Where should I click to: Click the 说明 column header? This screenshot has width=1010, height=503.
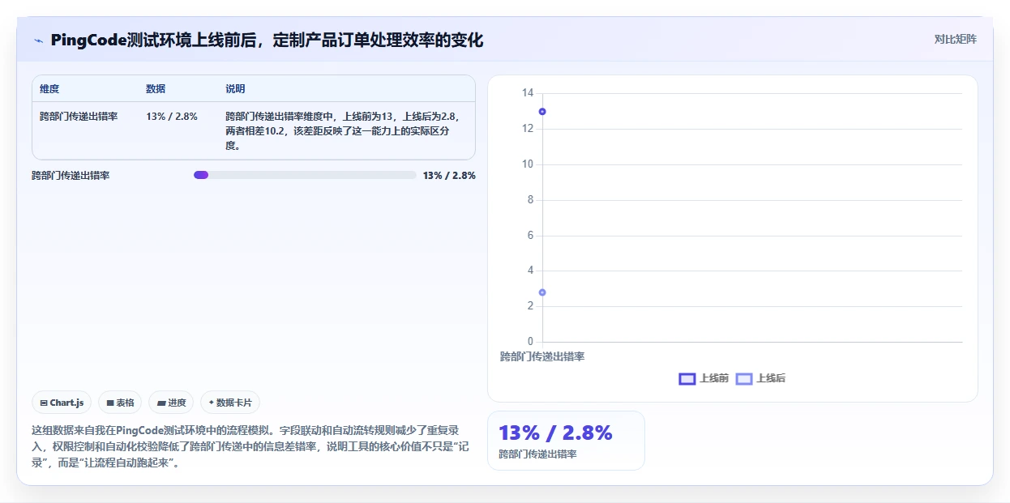pyautogui.click(x=235, y=89)
